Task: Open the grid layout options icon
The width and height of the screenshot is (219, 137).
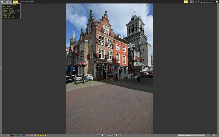Action: click(x=197, y=2)
